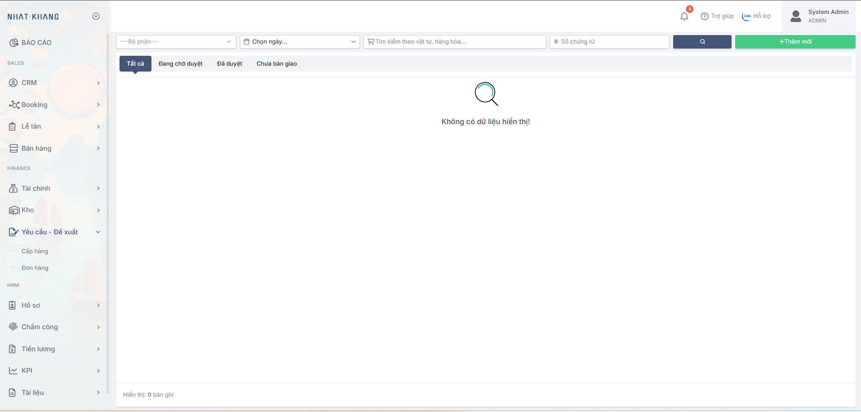Click the Chấm công fingerprint icon
861x412 pixels.
[x=13, y=327]
